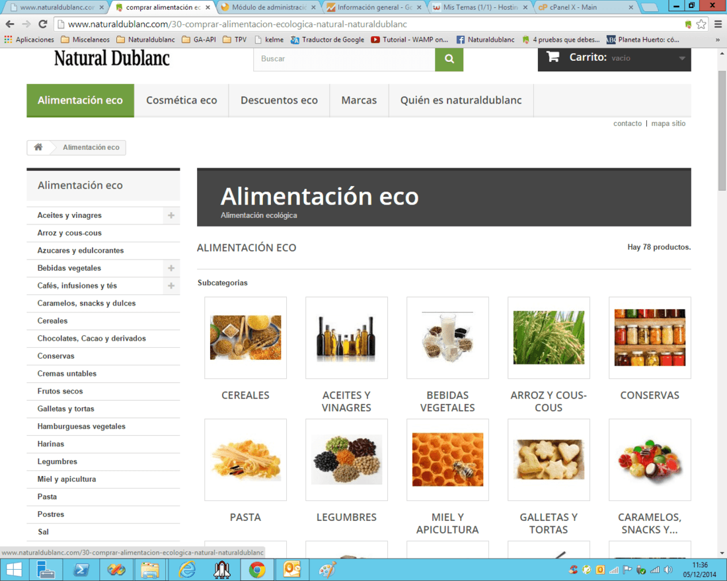Click the contacto link
The image size is (727, 581).
click(627, 123)
